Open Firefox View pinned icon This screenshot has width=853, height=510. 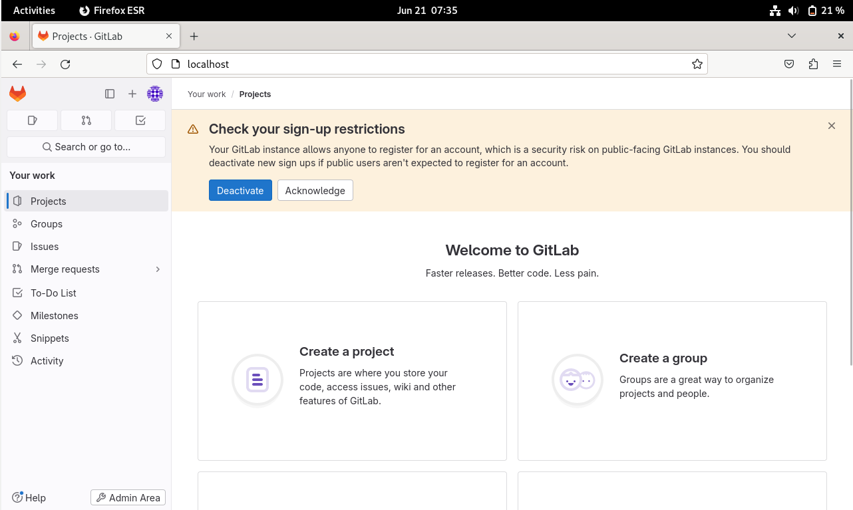coord(15,36)
